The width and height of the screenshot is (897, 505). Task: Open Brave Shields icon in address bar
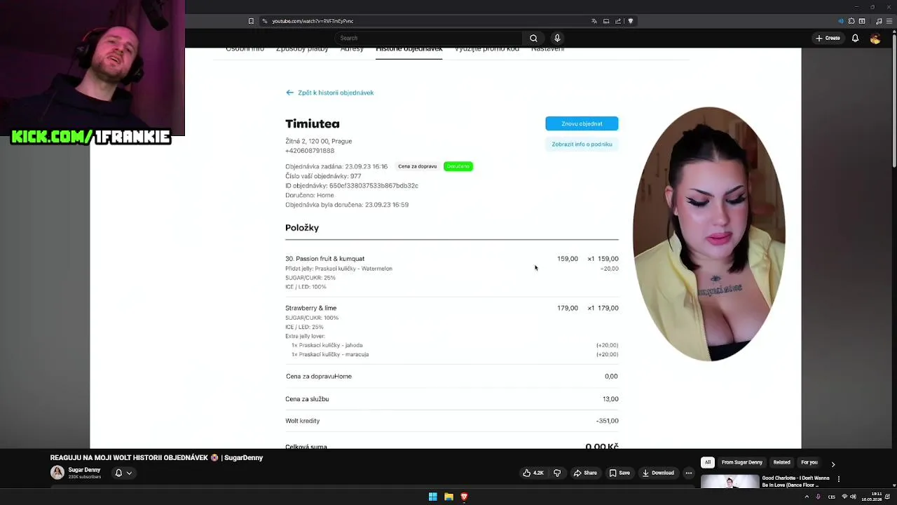[x=630, y=21]
